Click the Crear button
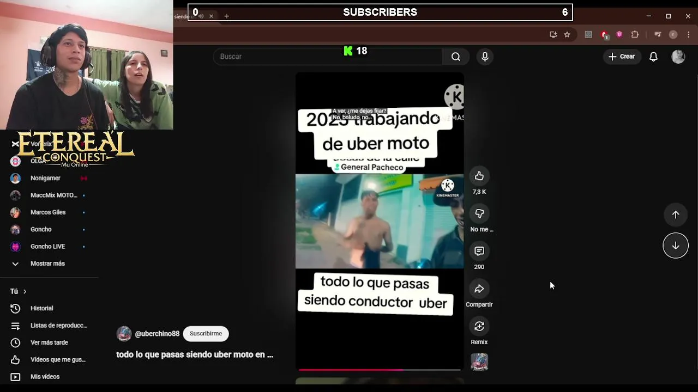This screenshot has height=392, width=698. point(622,57)
